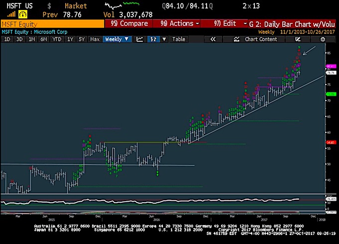Select the 5Y time range
The height and width of the screenshot is (244, 339).
[x=82, y=39]
